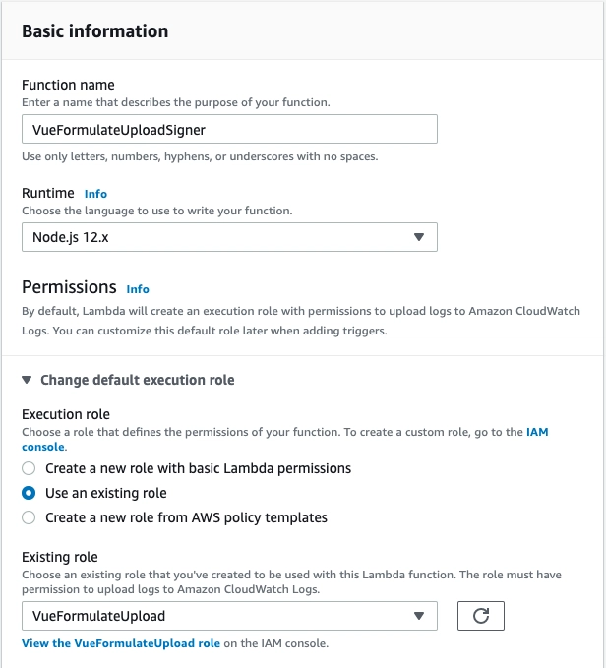606x668 pixels.
Task: Collapse the Change default execution role triangle
Action: [x=27, y=380]
